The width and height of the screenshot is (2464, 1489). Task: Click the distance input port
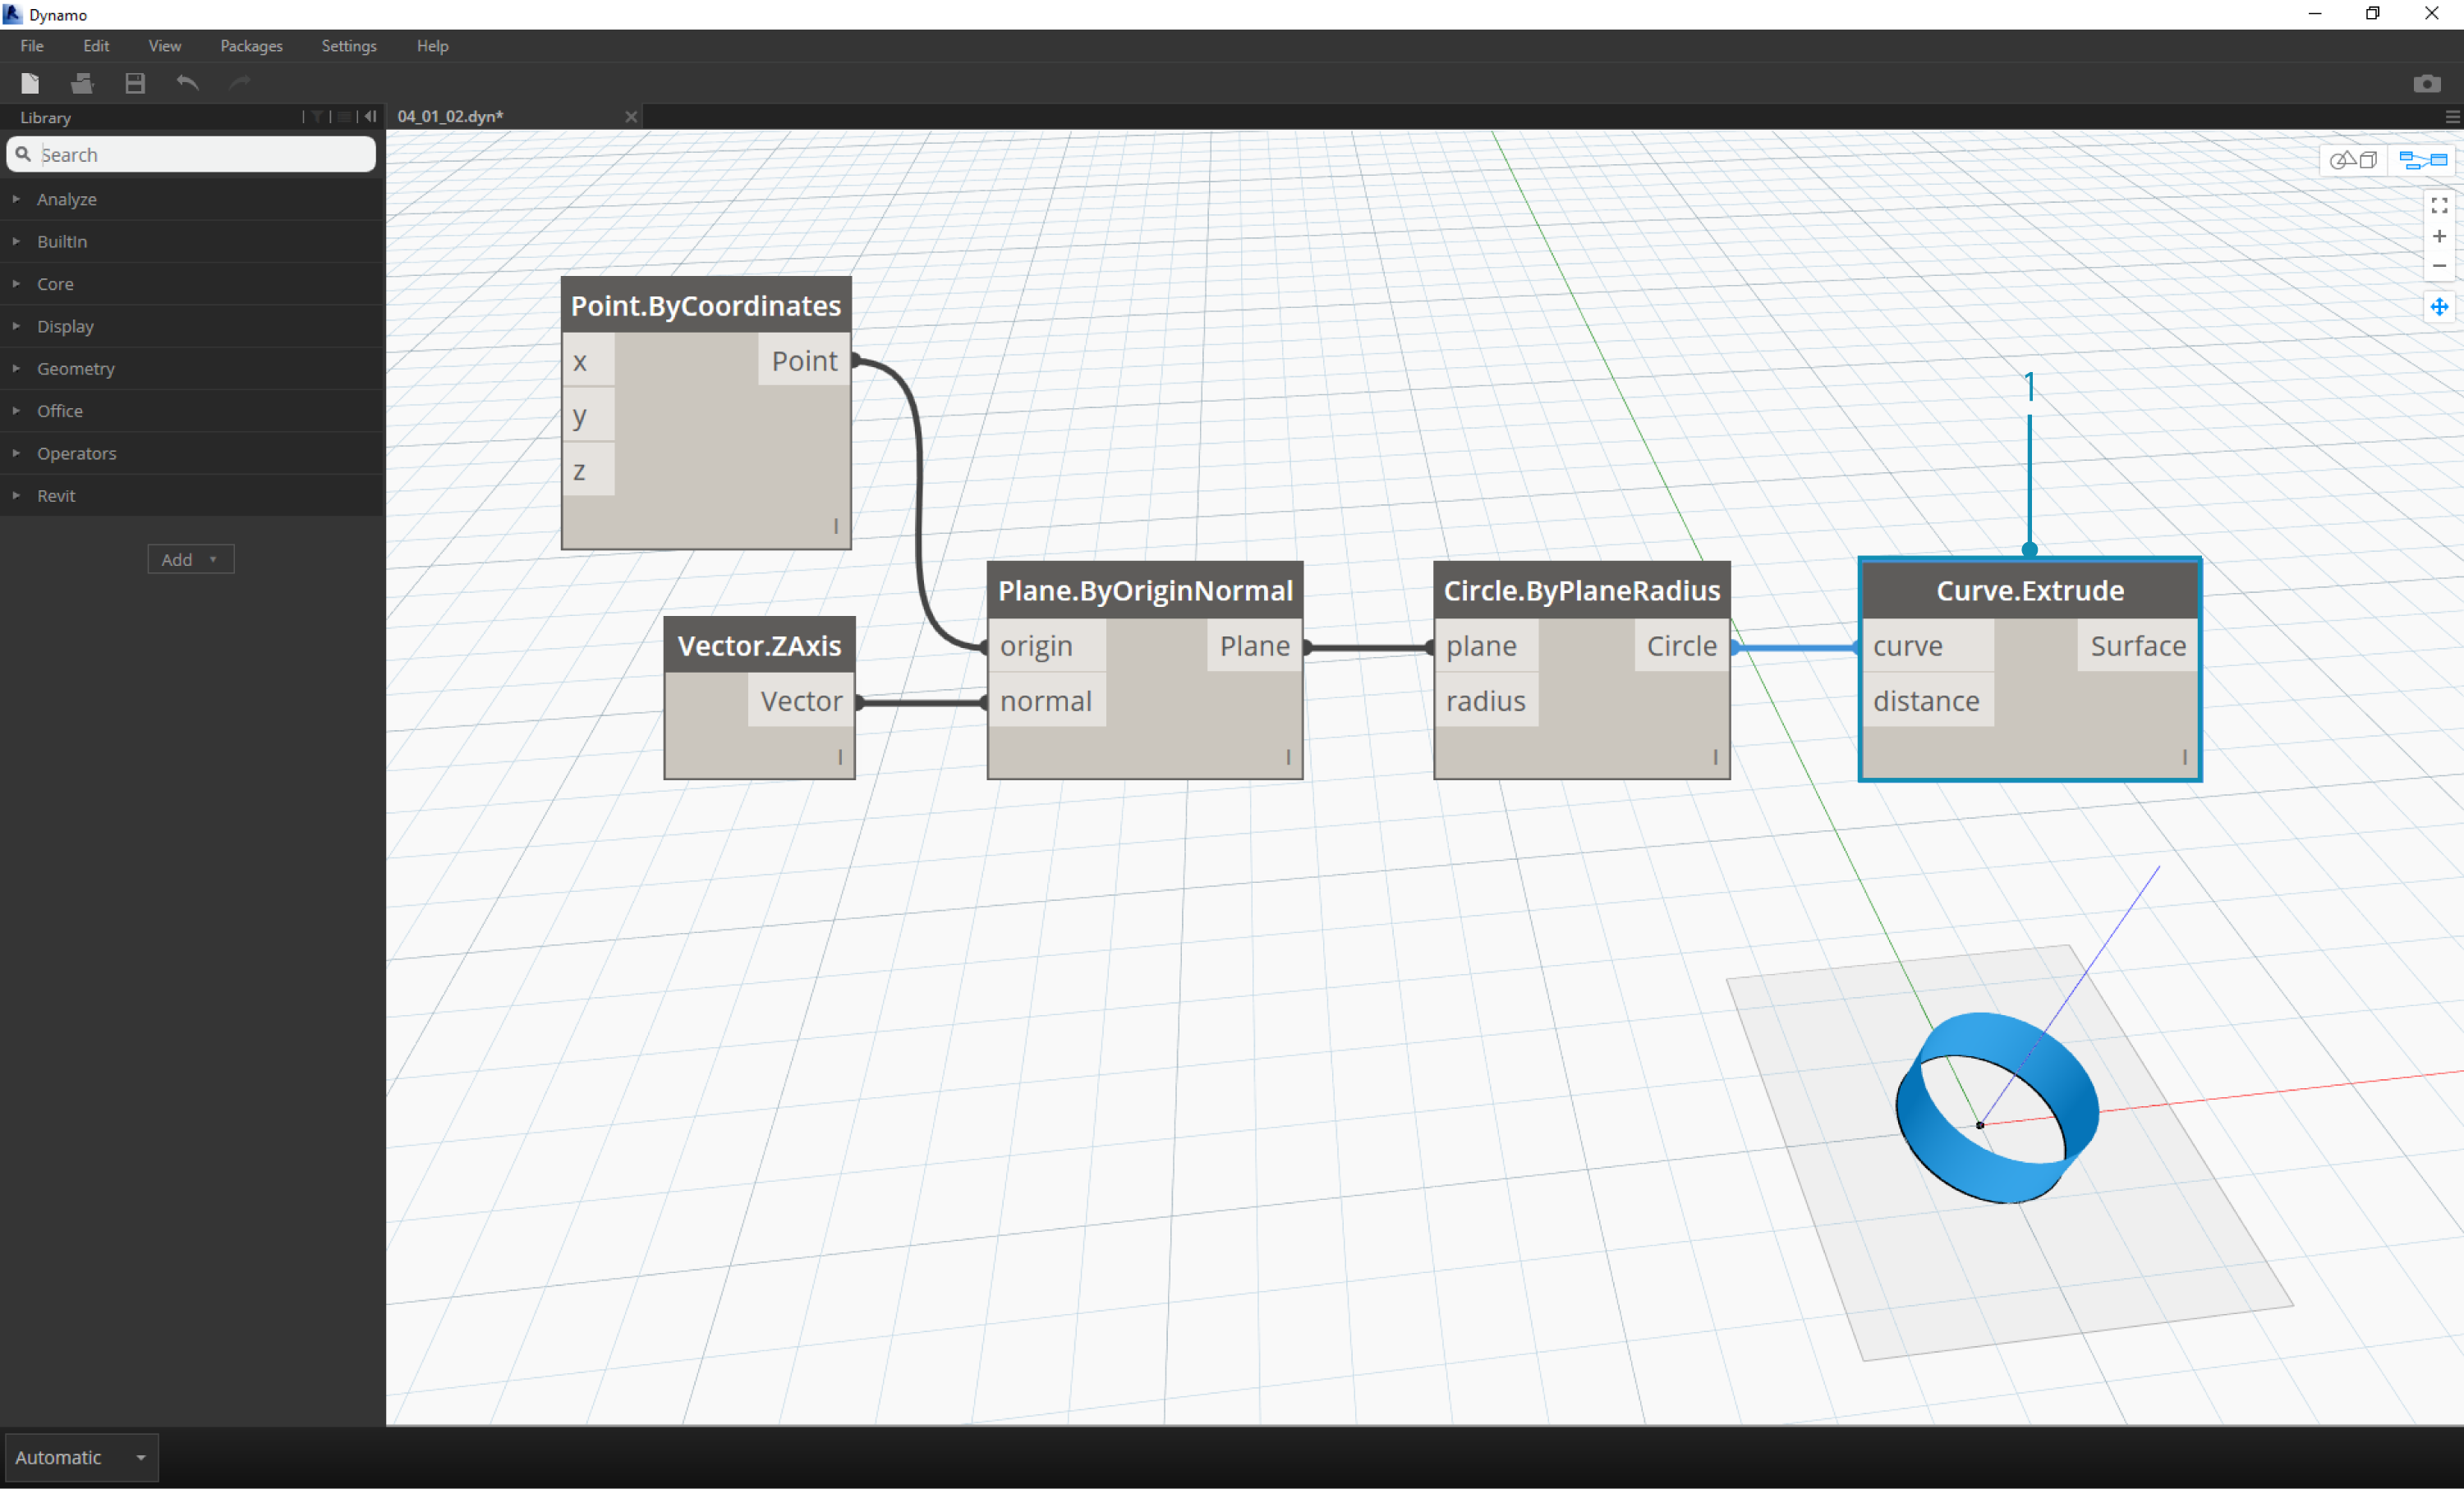tap(1929, 701)
